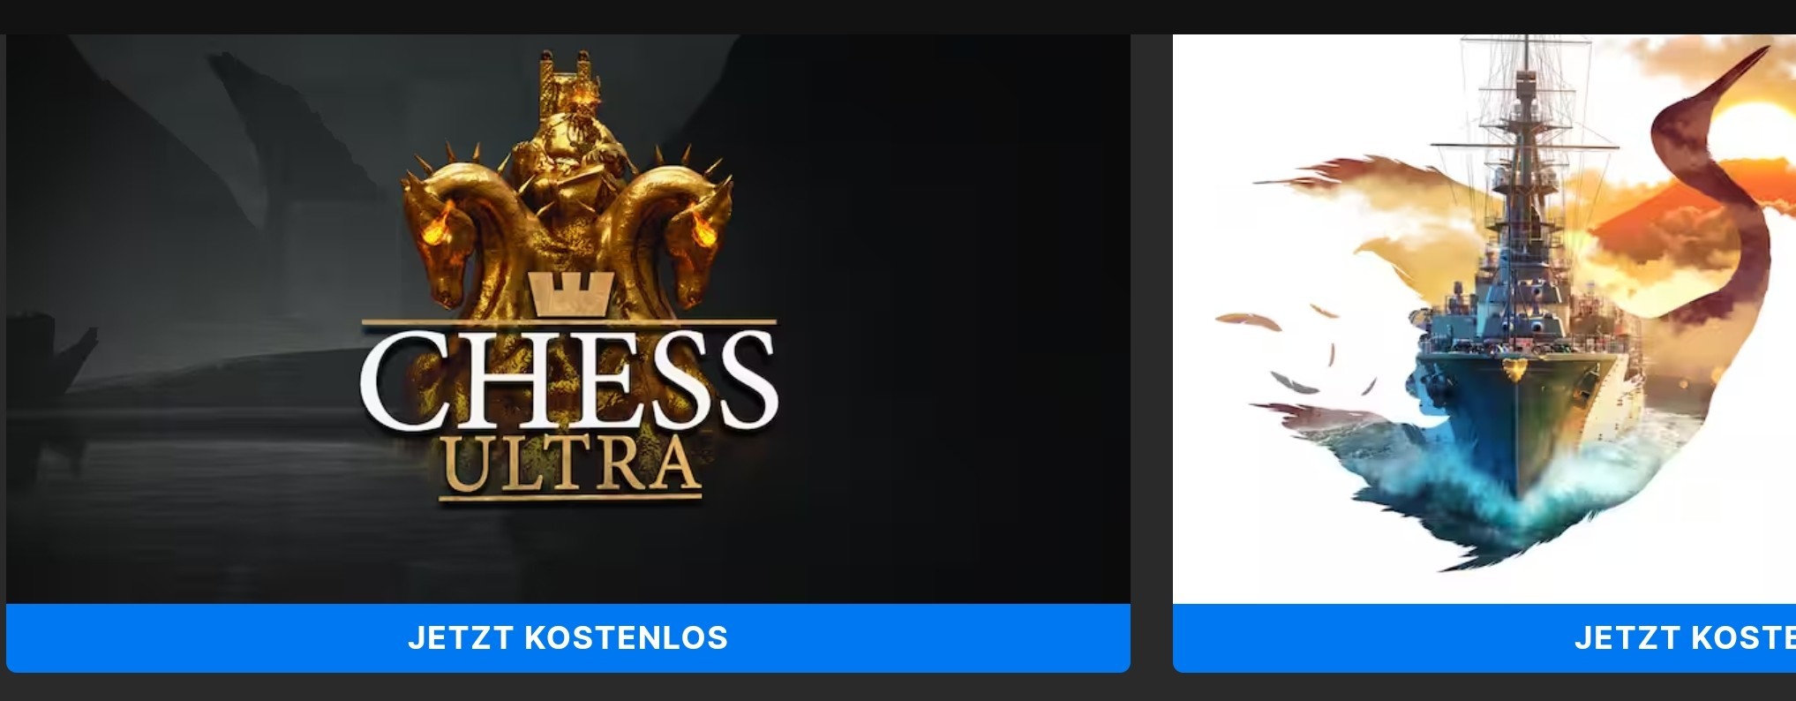This screenshot has height=701, width=1796.
Task: Click the floating feathers left of ship
Action: (x=1297, y=353)
